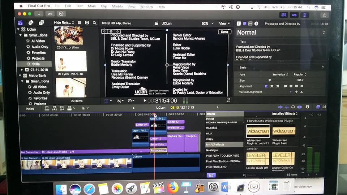
Task: Toggle the filmstrip or list view icon
Action: (80, 23)
